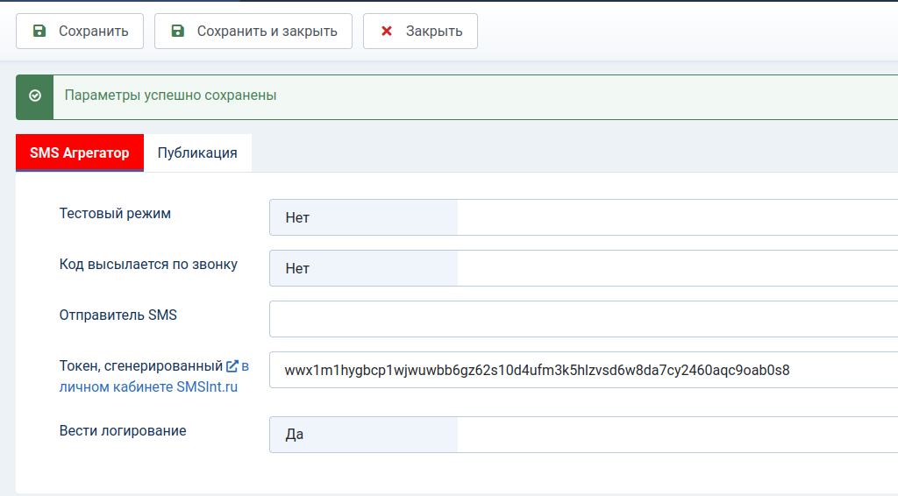Click the Сохранить button
This screenshot has height=496, width=898.
pos(80,31)
